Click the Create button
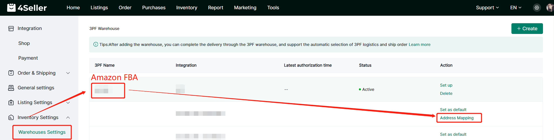Screen dimensions: 554x140 (x=527, y=28)
